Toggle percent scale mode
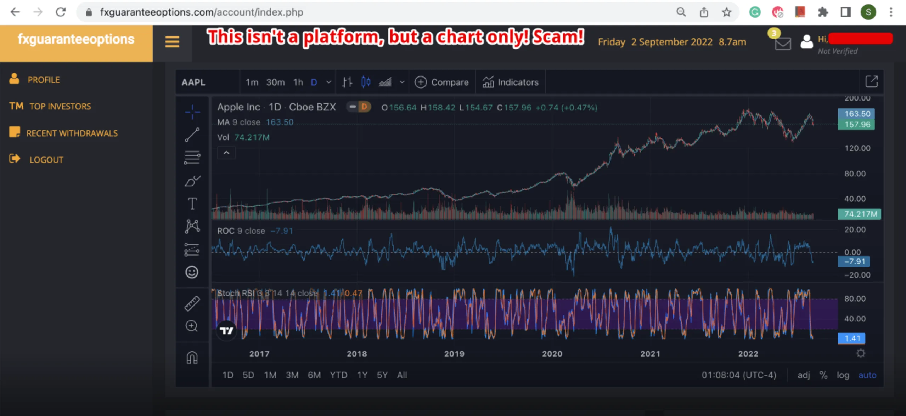 (x=823, y=375)
